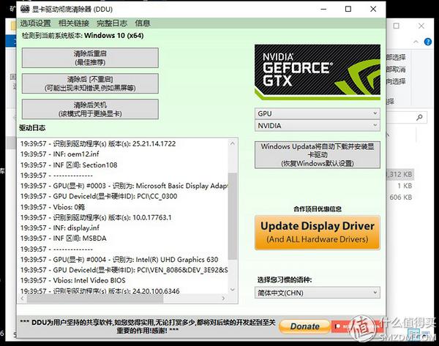Minimize the DDU window
This screenshot has height=346, width=439.
tap(323, 10)
